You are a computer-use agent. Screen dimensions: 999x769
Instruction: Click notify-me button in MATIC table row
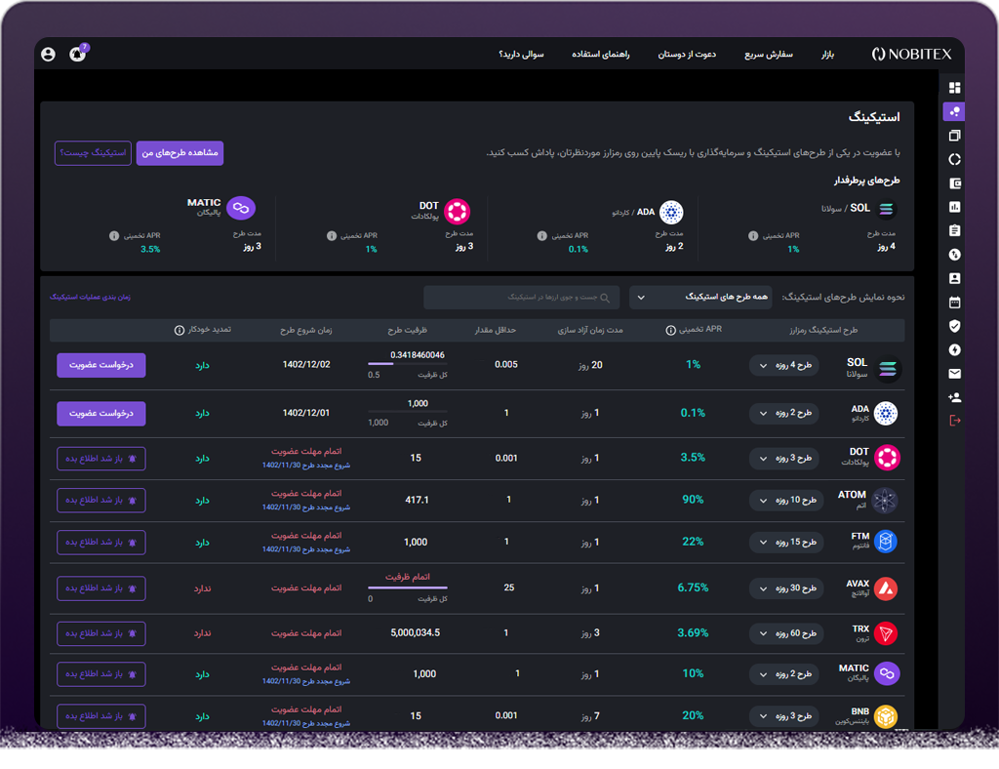tap(101, 674)
